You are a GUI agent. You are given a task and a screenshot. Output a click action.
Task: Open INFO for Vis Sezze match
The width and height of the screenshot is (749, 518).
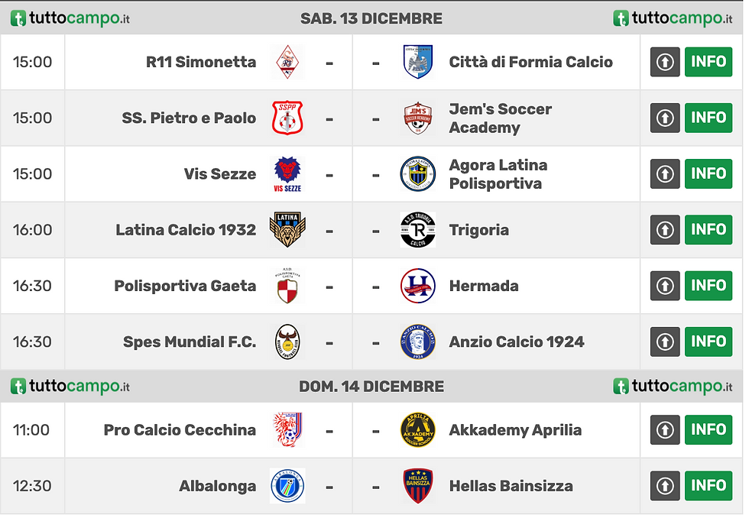(x=708, y=174)
